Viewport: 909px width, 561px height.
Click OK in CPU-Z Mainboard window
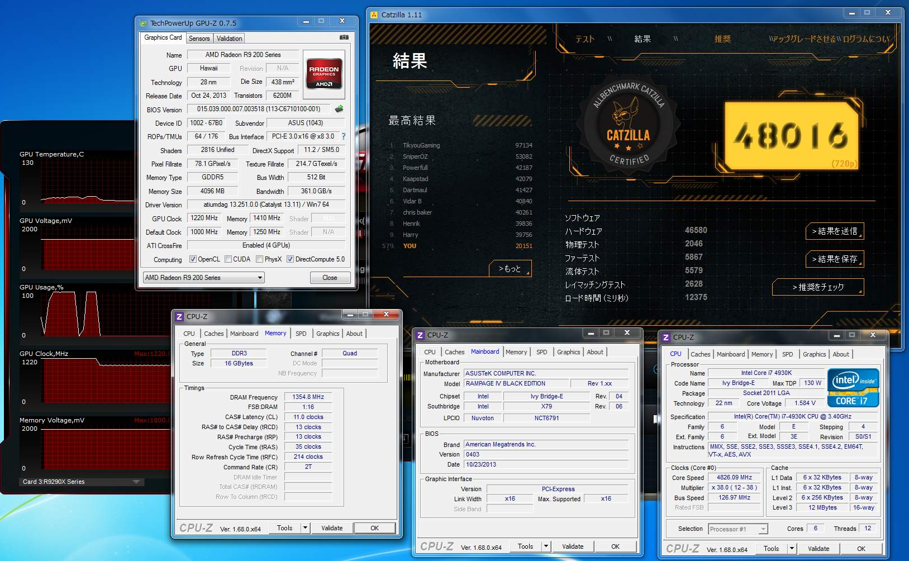click(615, 546)
